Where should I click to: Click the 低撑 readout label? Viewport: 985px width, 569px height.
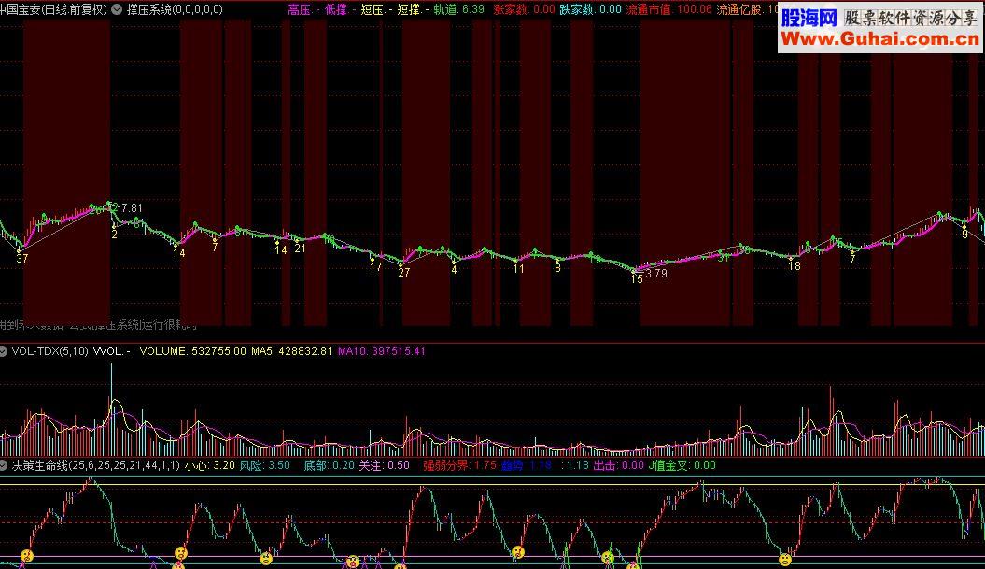340,9
